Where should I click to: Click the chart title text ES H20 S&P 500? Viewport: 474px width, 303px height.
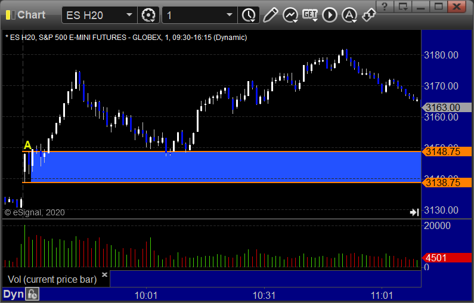point(126,38)
